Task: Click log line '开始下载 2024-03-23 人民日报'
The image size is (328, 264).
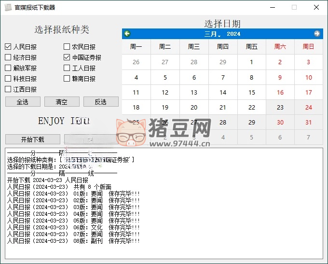Action: click(x=48, y=180)
